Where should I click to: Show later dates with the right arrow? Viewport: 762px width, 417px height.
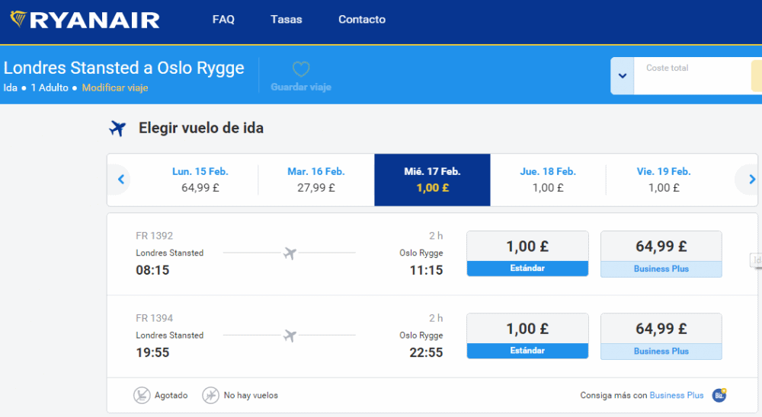(x=751, y=180)
